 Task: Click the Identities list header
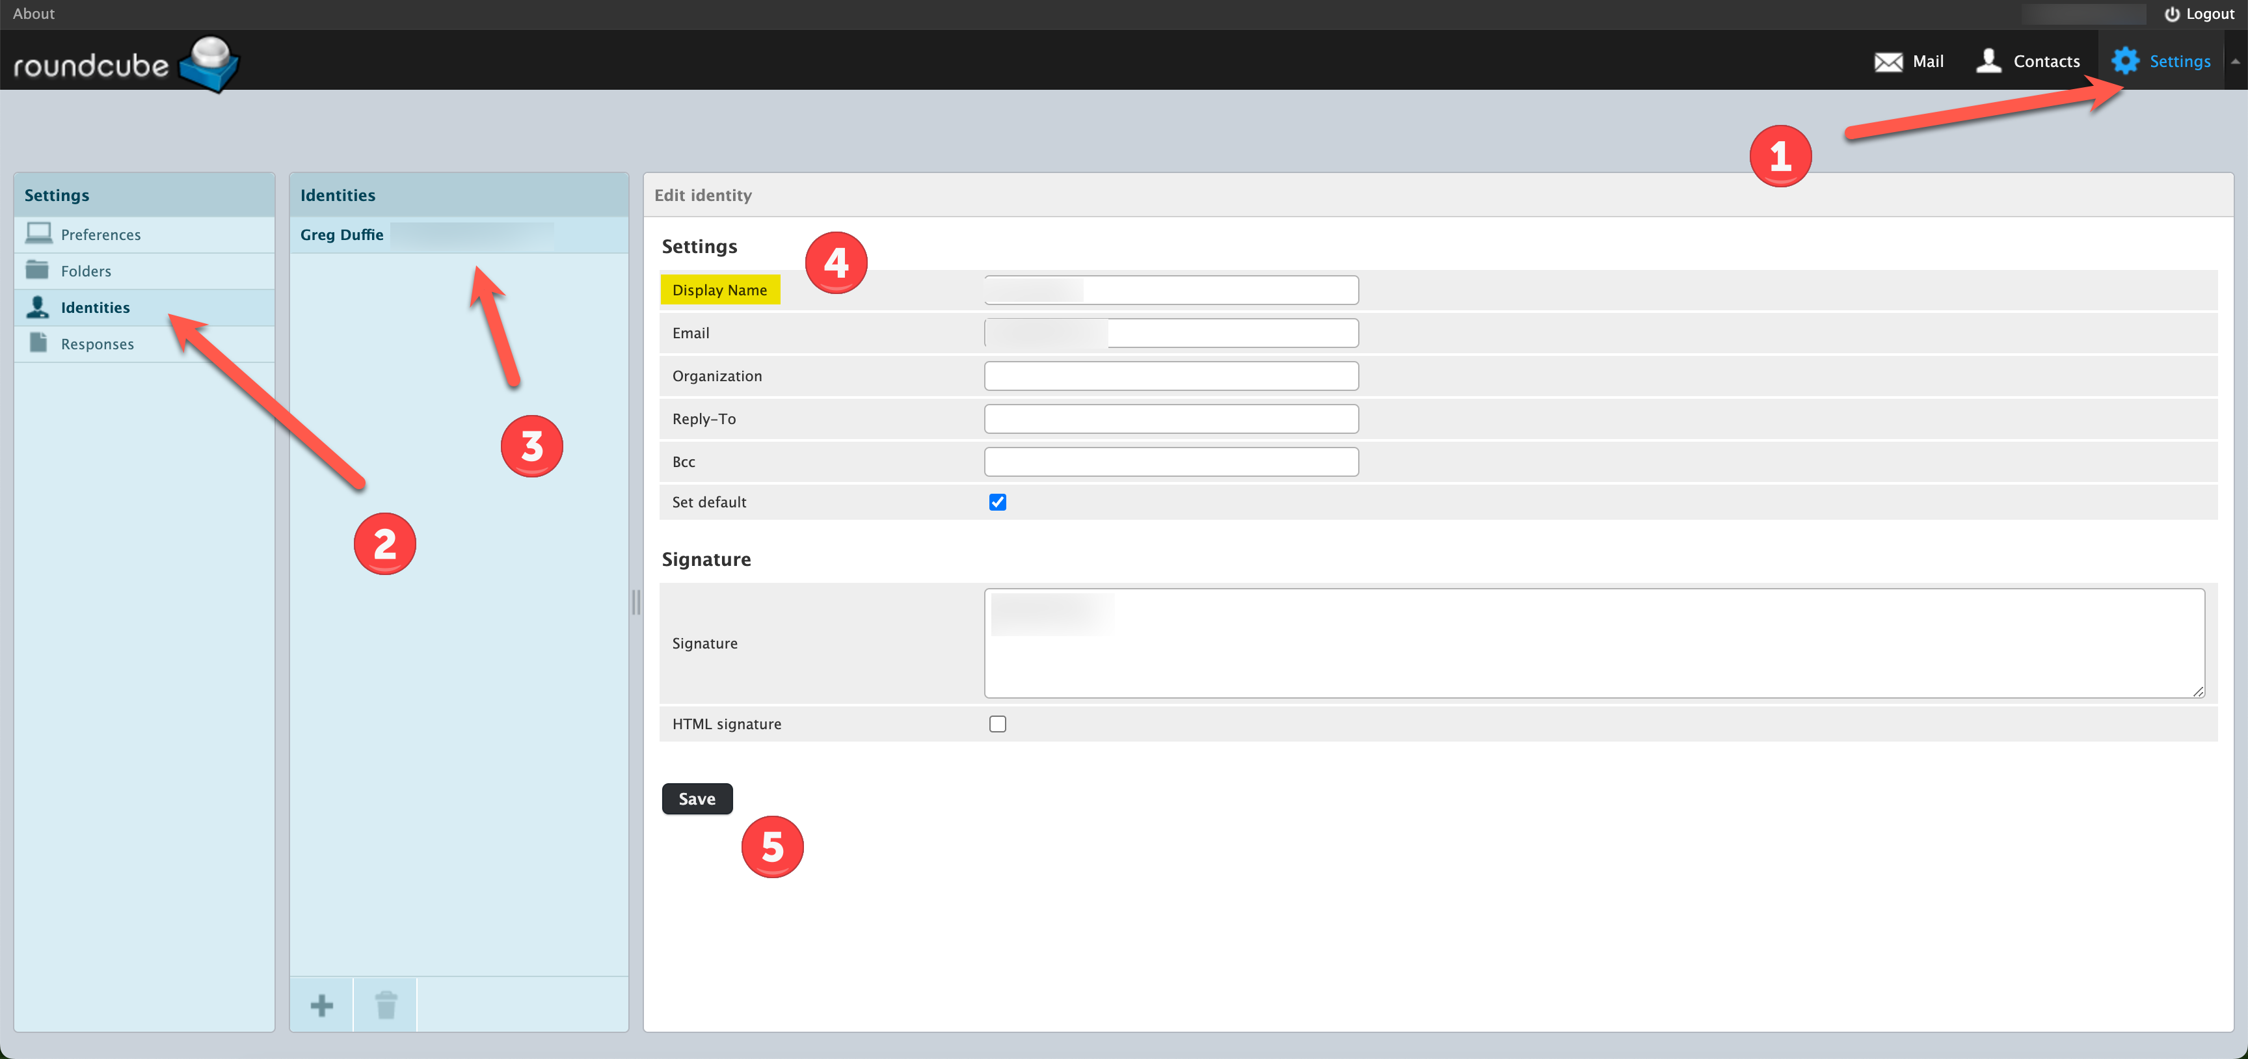[459, 194]
